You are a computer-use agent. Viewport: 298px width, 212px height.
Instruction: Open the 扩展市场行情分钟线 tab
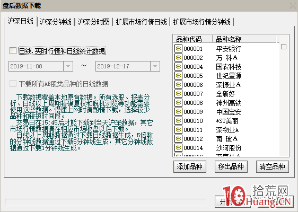coord(202,22)
